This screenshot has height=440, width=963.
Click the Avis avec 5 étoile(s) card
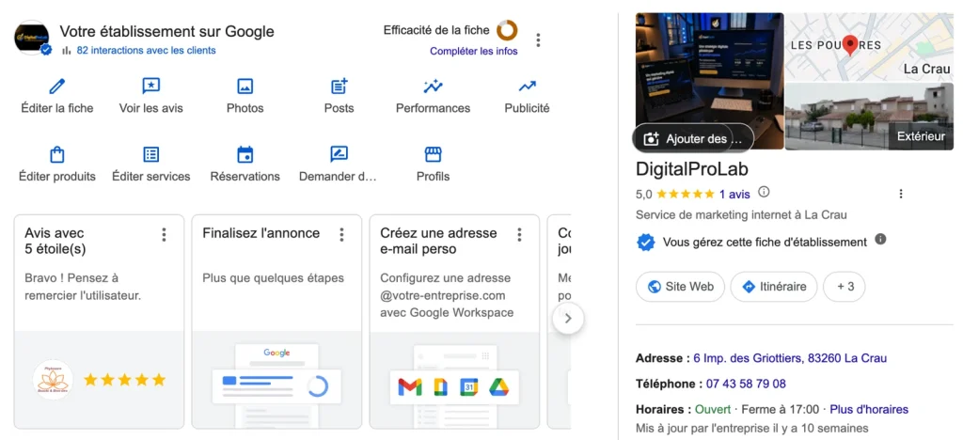tap(99, 322)
